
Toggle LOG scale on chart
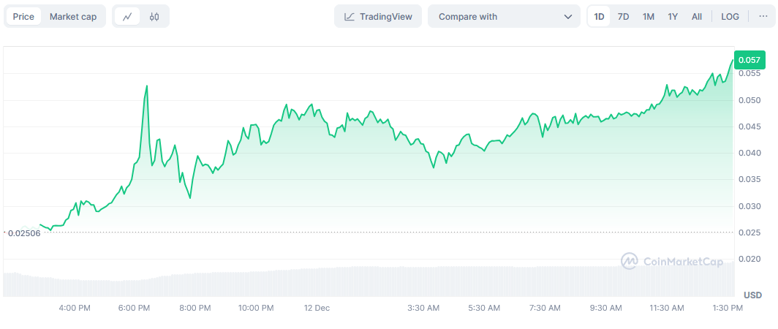click(730, 16)
